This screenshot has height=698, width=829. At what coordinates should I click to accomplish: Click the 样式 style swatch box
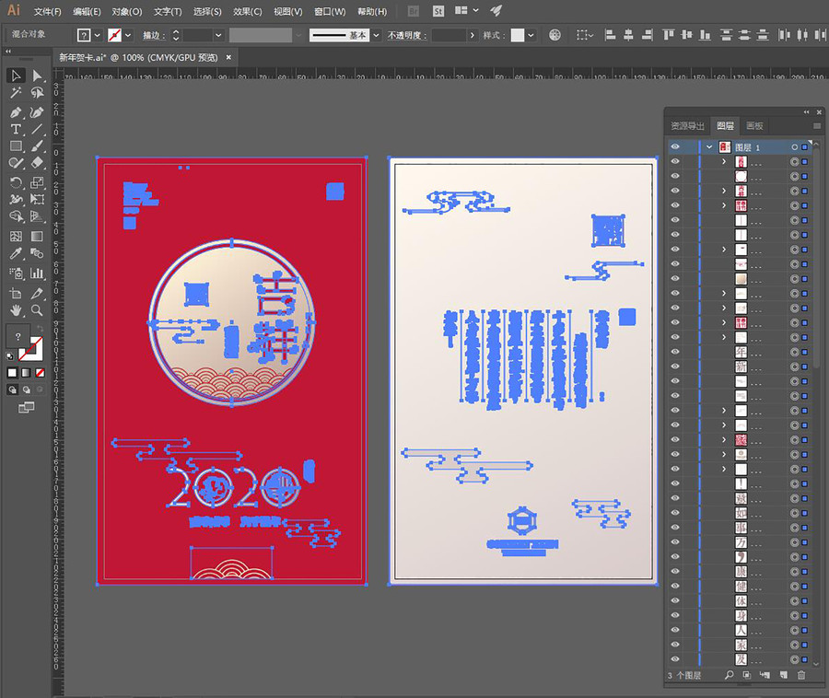coord(518,35)
